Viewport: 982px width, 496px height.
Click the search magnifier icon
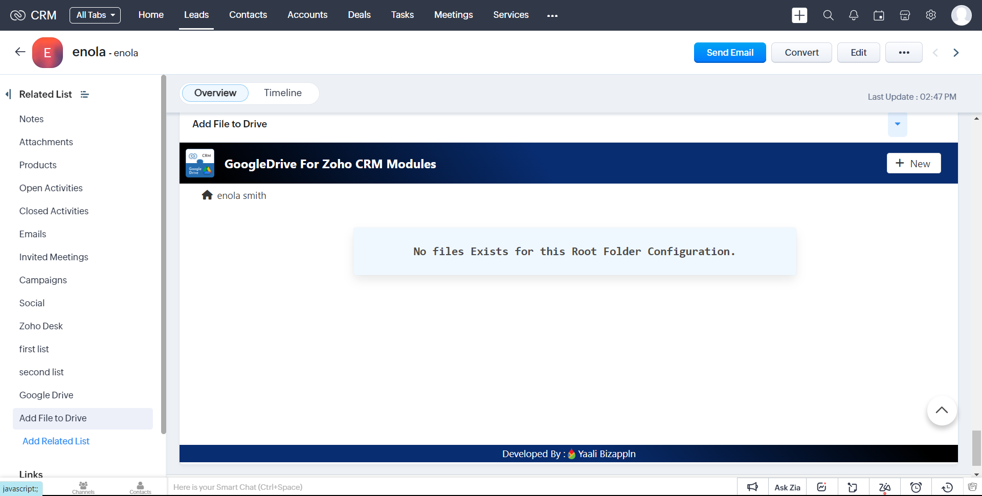[x=828, y=15]
